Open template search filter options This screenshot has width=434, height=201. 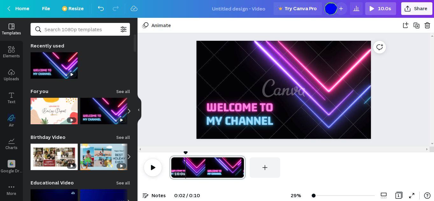click(123, 29)
